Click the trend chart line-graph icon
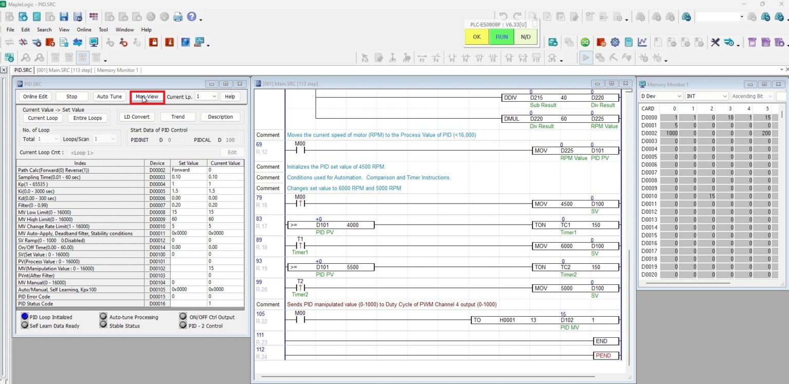 click(642, 42)
